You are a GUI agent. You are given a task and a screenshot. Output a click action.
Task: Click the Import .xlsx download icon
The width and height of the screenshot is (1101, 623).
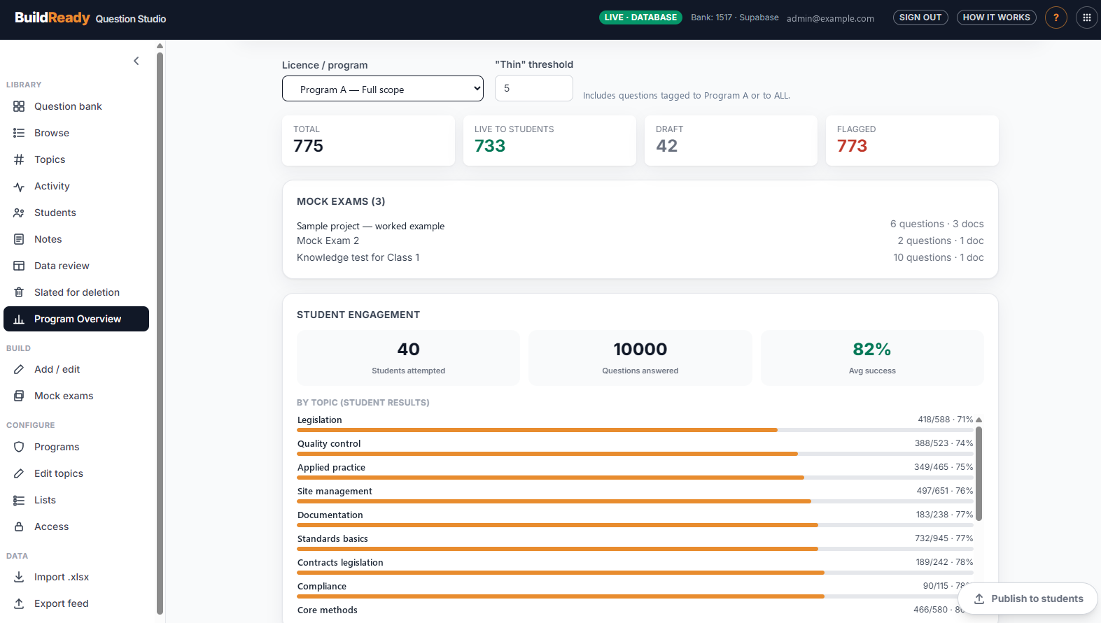coord(19,577)
